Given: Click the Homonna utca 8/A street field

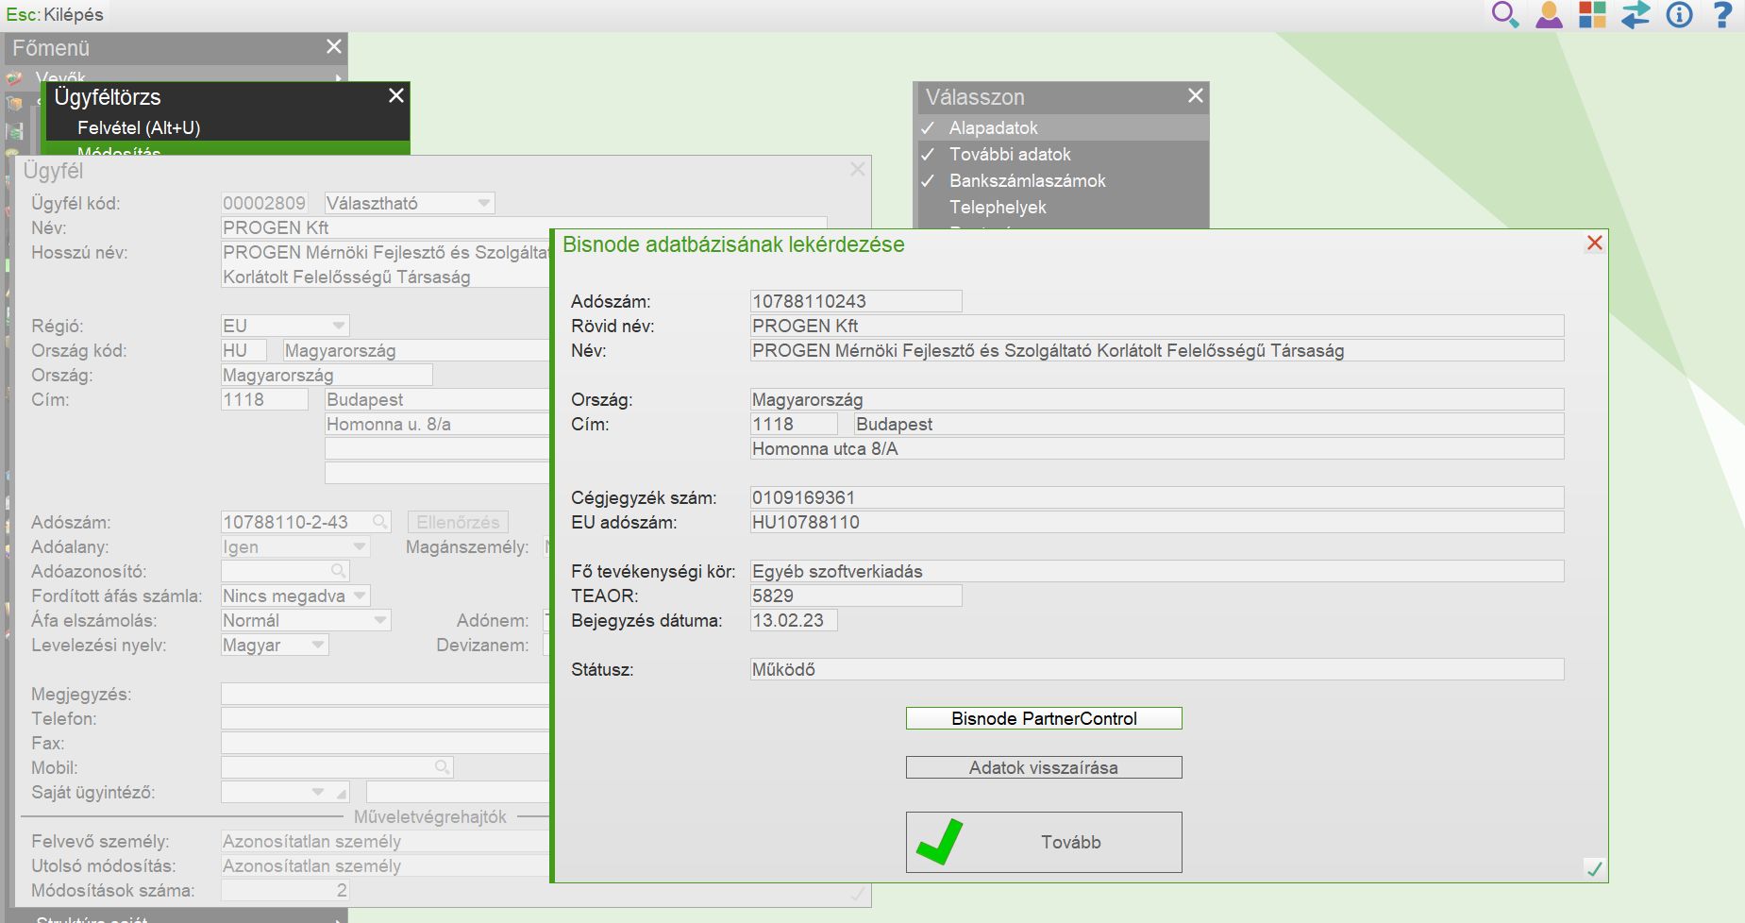Looking at the screenshot, I should click(x=1157, y=448).
